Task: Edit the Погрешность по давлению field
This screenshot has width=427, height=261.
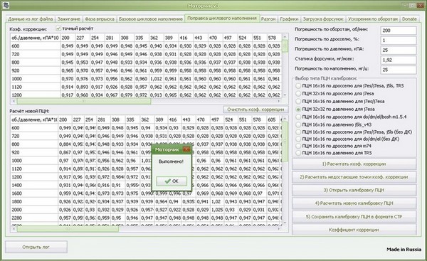Action: [398, 50]
